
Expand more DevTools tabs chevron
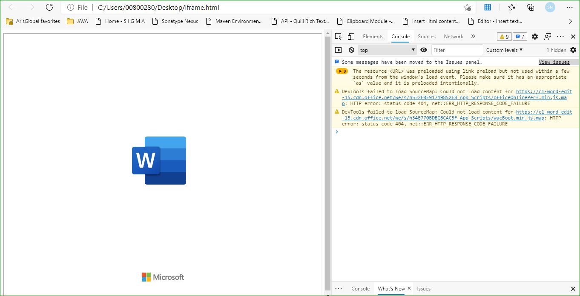[473, 37]
